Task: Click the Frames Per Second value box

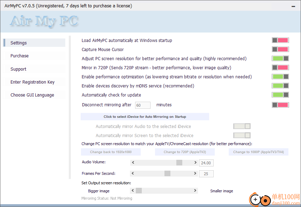Action: tap(206, 174)
